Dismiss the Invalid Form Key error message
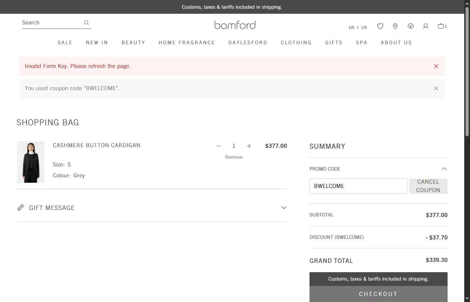This screenshot has width=470, height=302. pos(436,66)
